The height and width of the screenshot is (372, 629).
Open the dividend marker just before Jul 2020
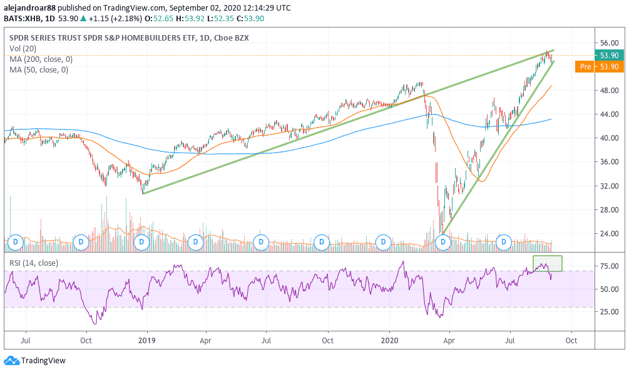coord(504,242)
